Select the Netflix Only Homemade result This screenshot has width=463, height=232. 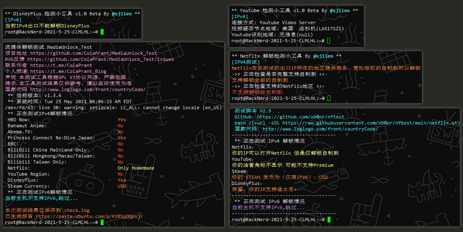click(x=136, y=168)
